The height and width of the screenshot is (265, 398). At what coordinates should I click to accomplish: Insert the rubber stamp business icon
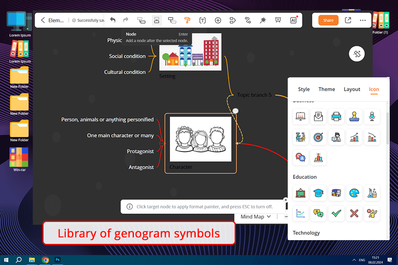click(x=354, y=116)
